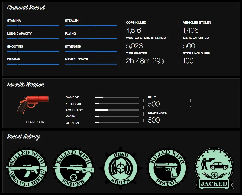Click the time wanted 2h 48m 29s
Viewport: 242px width, 195px height.
pyautogui.click(x=145, y=61)
